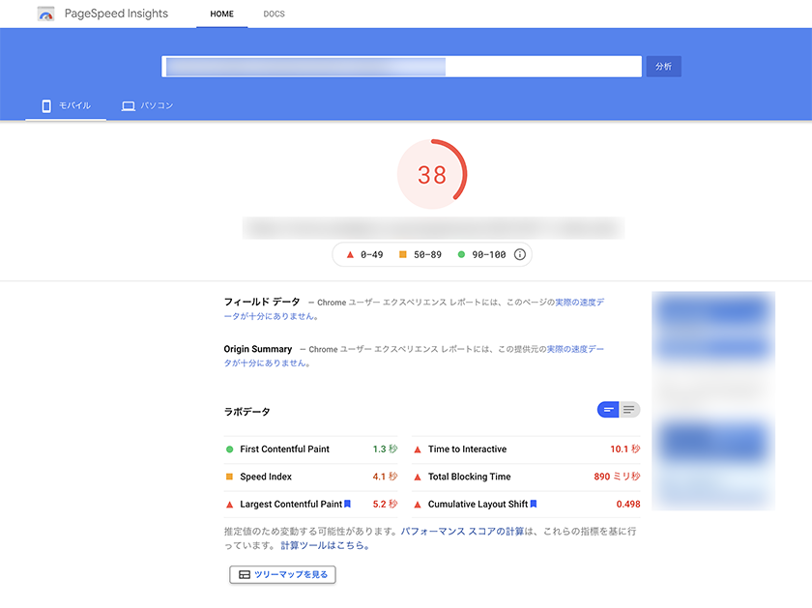Click orange square icon beside Speed Index

tap(229, 477)
